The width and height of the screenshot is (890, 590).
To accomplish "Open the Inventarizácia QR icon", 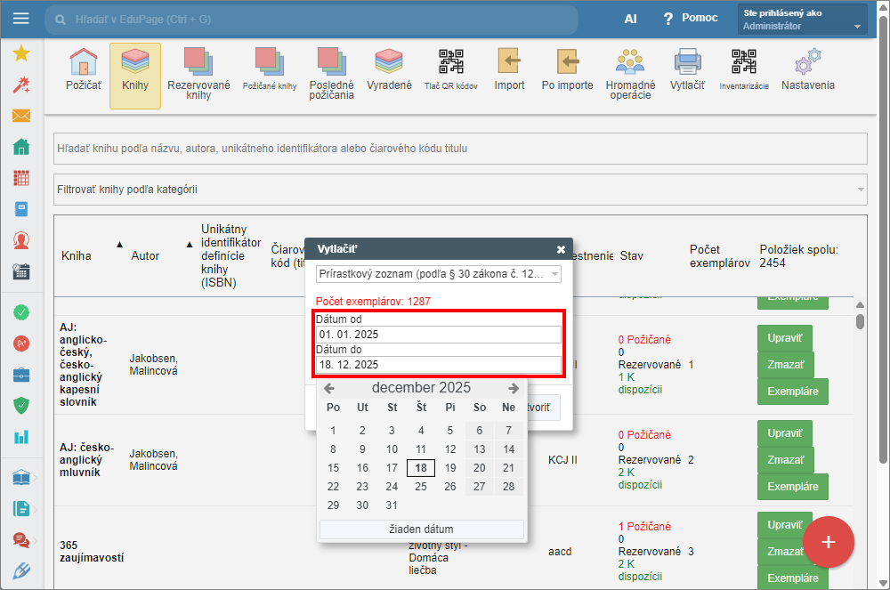I will pos(743,69).
